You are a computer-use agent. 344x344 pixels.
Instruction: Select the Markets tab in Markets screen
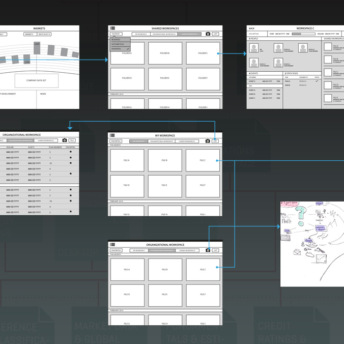(x=30, y=34)
